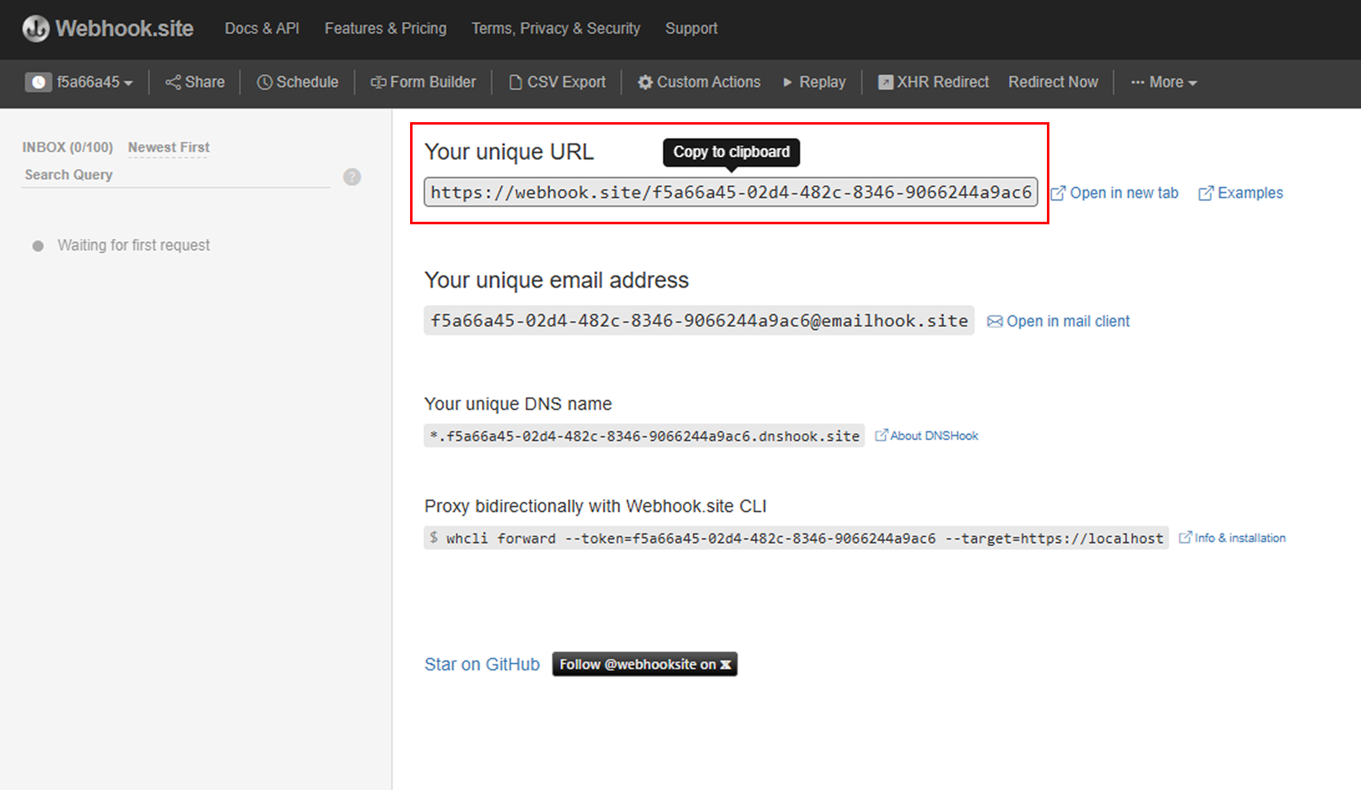
Task: Click the CSV Export icon
Action: [x=515, y=82]
